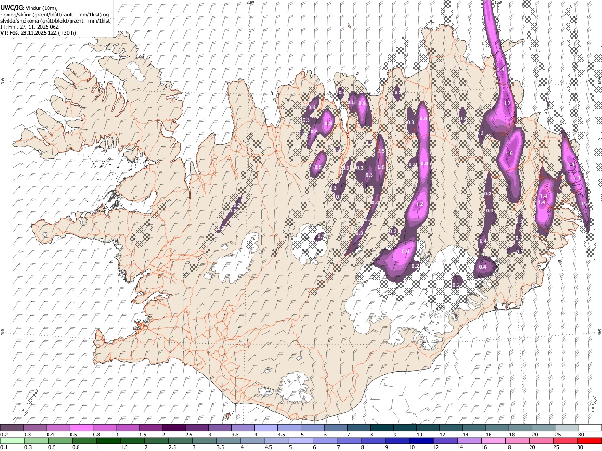Viewport: 602px width, 451px height.
Task: Click the initial time 'IT: Fim. 27. 11. 2025 06Z'
Action: coord(30,27)
